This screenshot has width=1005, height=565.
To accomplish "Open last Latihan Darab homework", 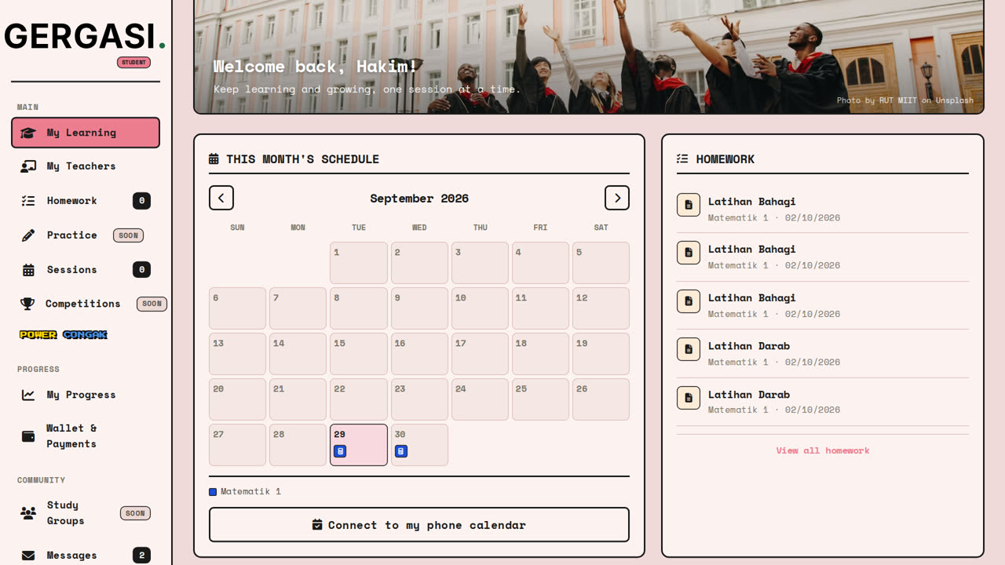I will click(x=823, y=401).
